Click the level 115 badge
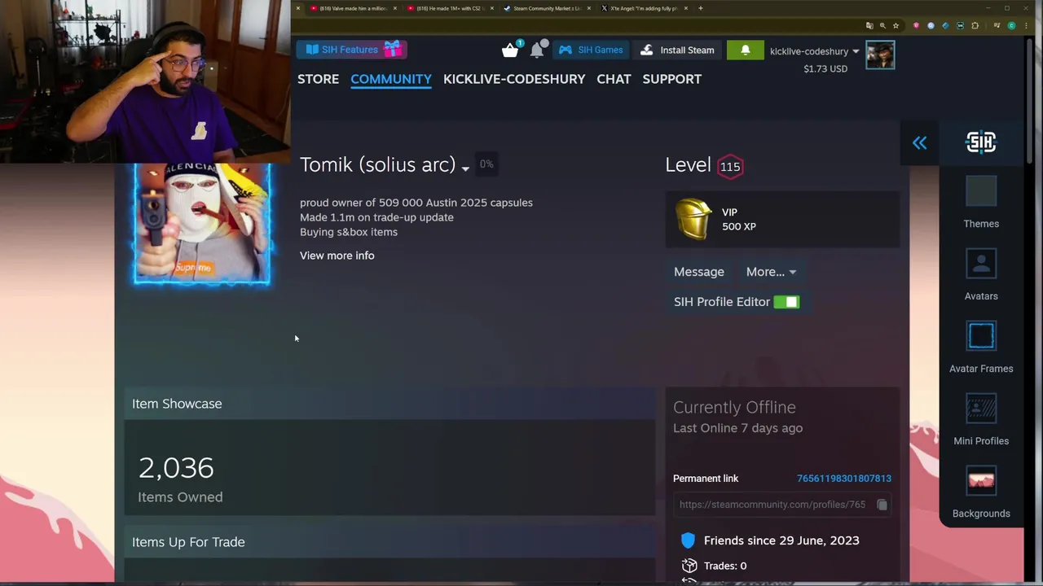This screenshot has width=1043, height=586. (730, 166)
